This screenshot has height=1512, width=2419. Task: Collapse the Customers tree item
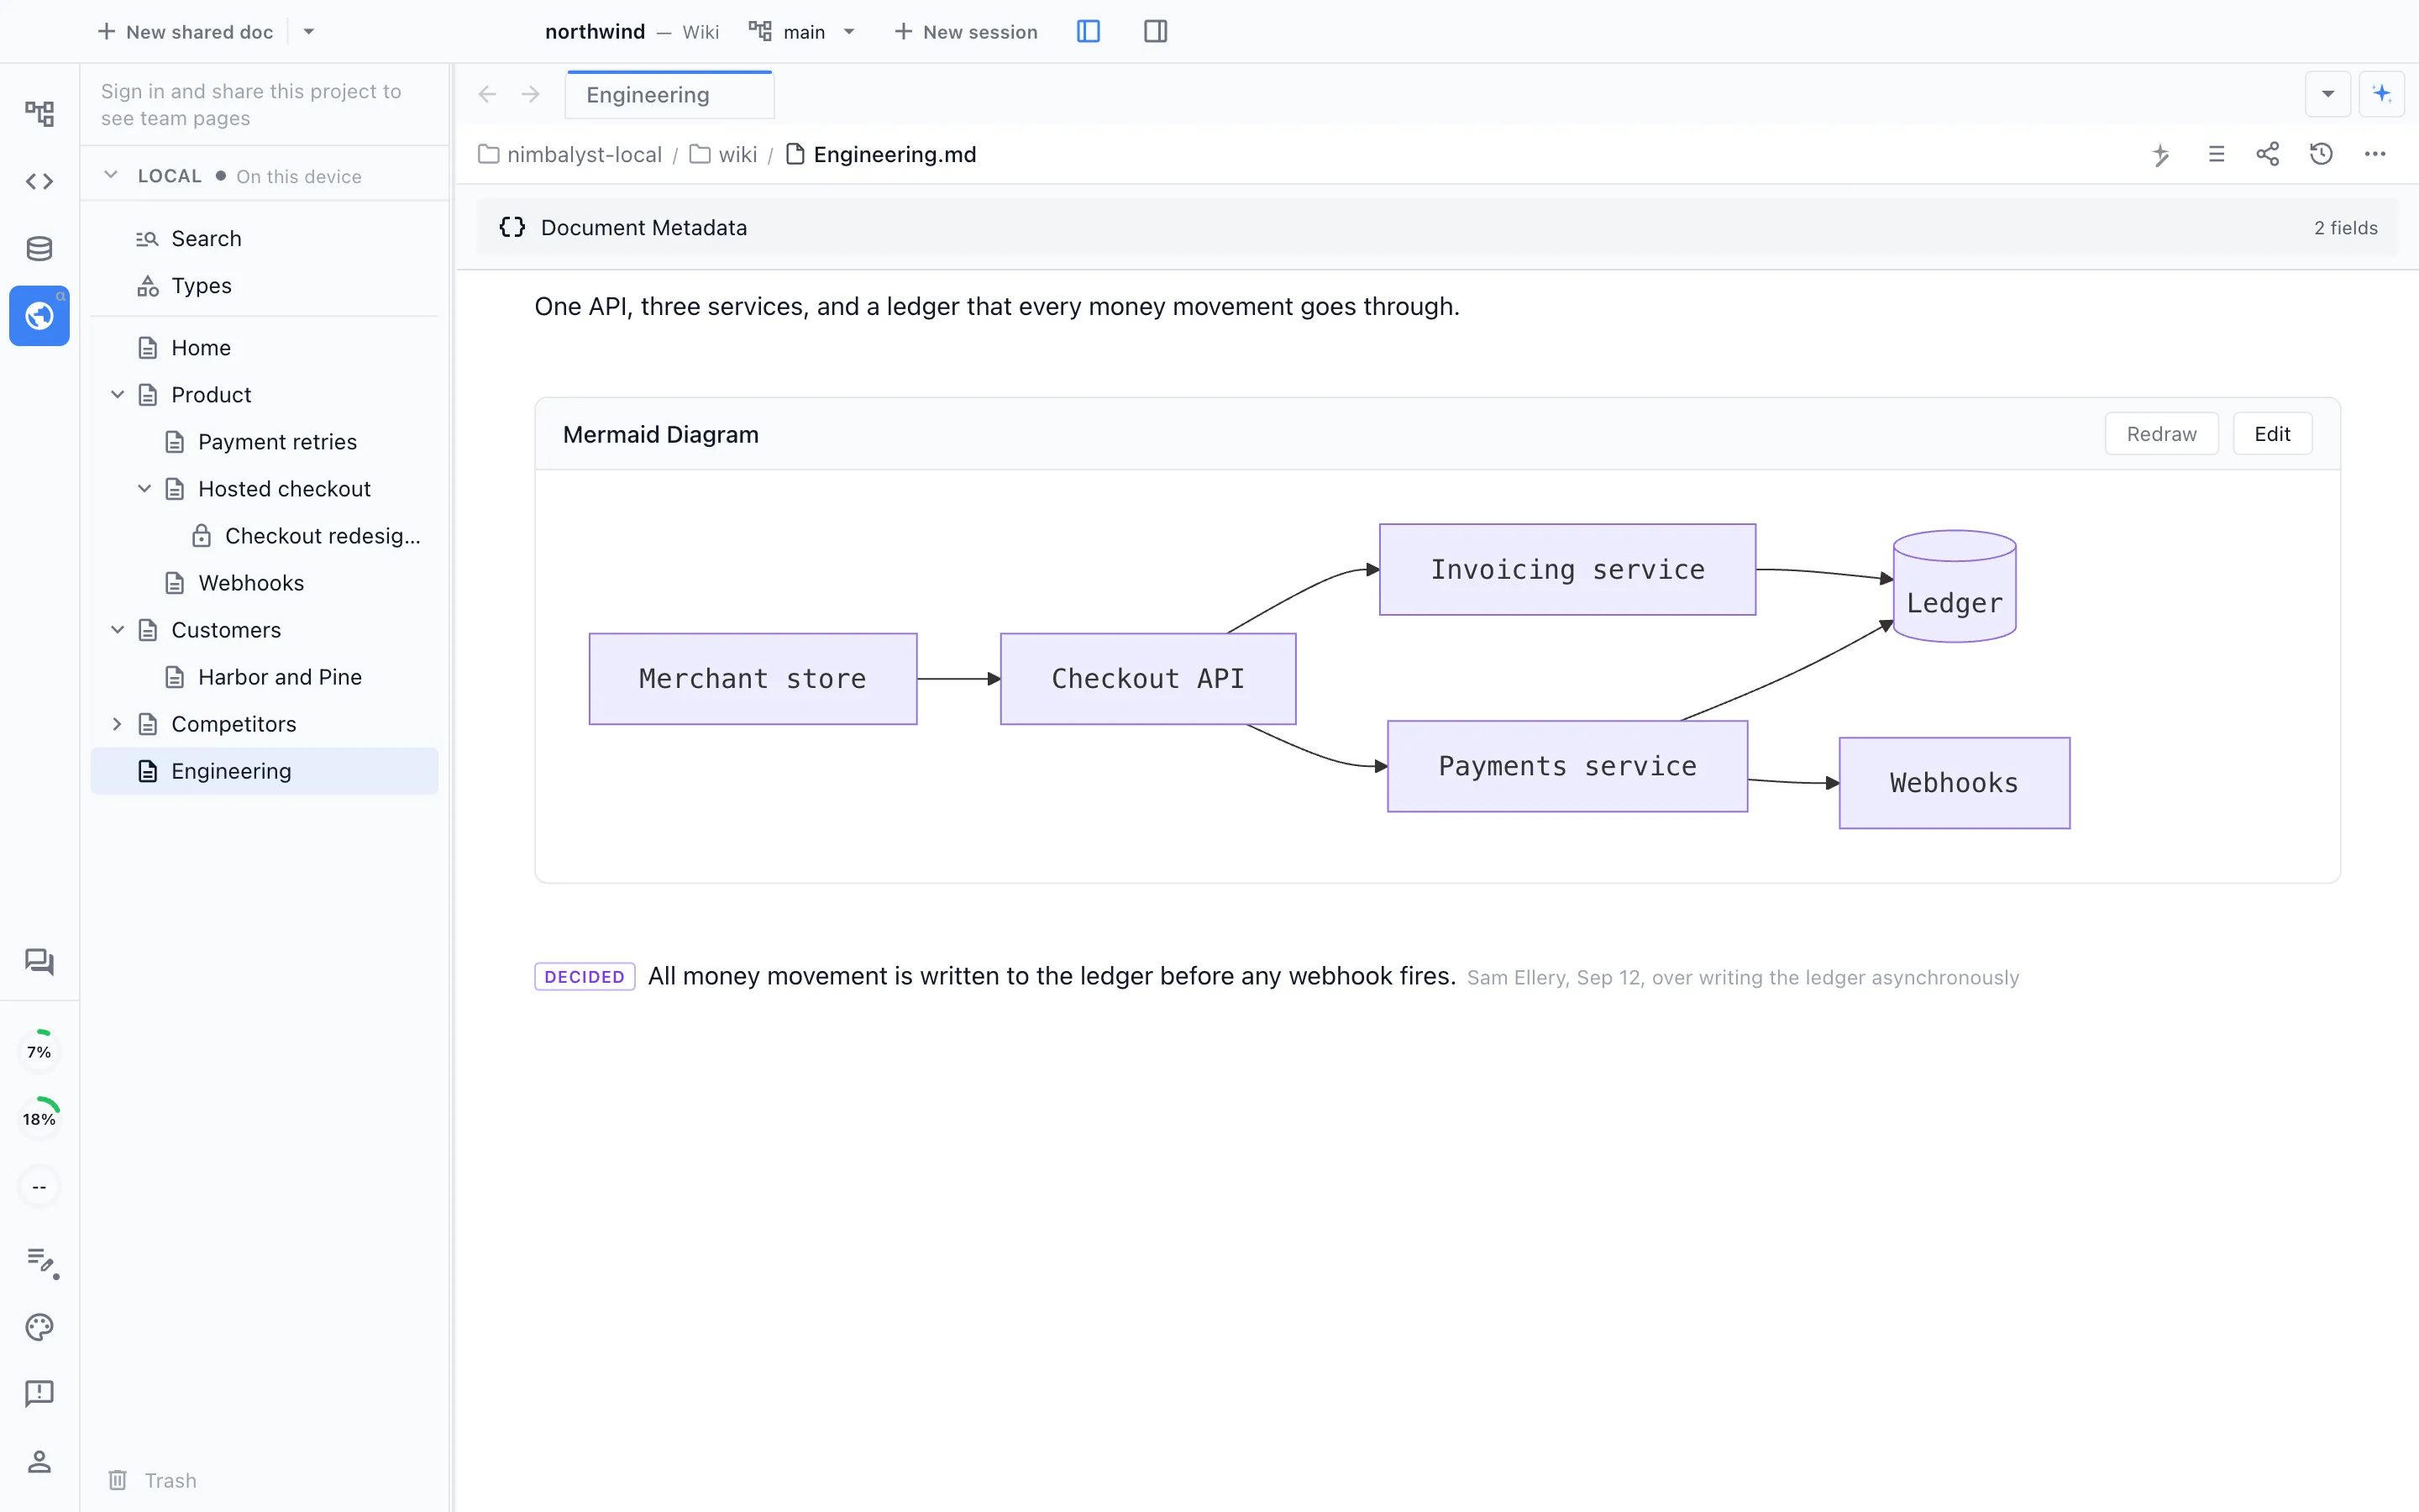tap(117, 630)
